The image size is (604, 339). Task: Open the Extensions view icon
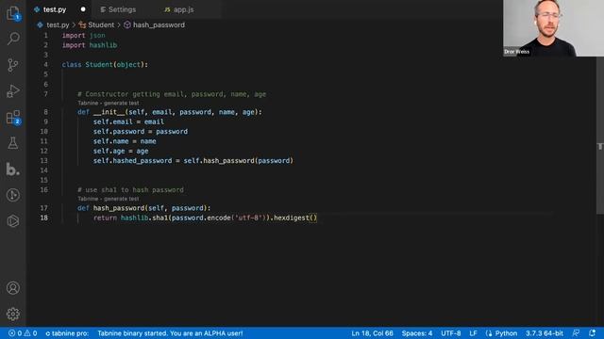click(13, 118)
